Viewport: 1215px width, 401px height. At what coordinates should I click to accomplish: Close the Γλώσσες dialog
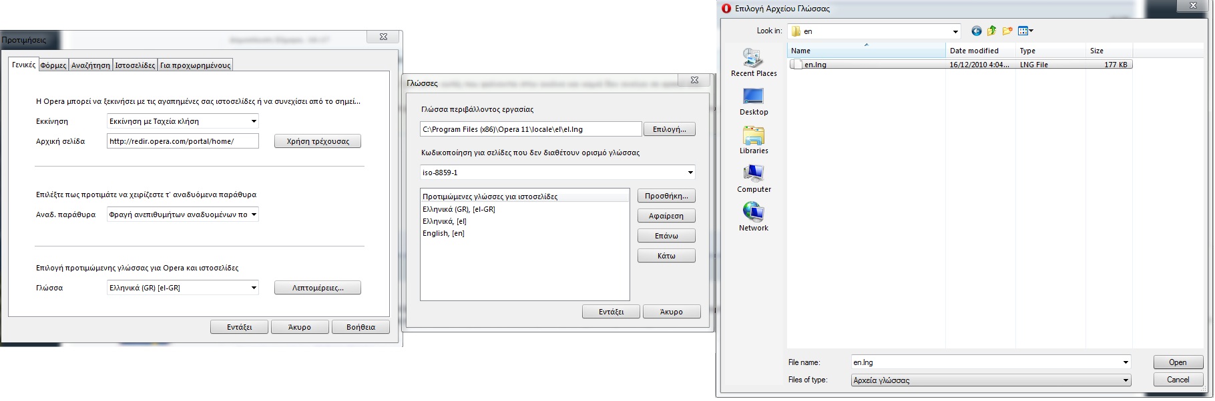tap(694, 80)
